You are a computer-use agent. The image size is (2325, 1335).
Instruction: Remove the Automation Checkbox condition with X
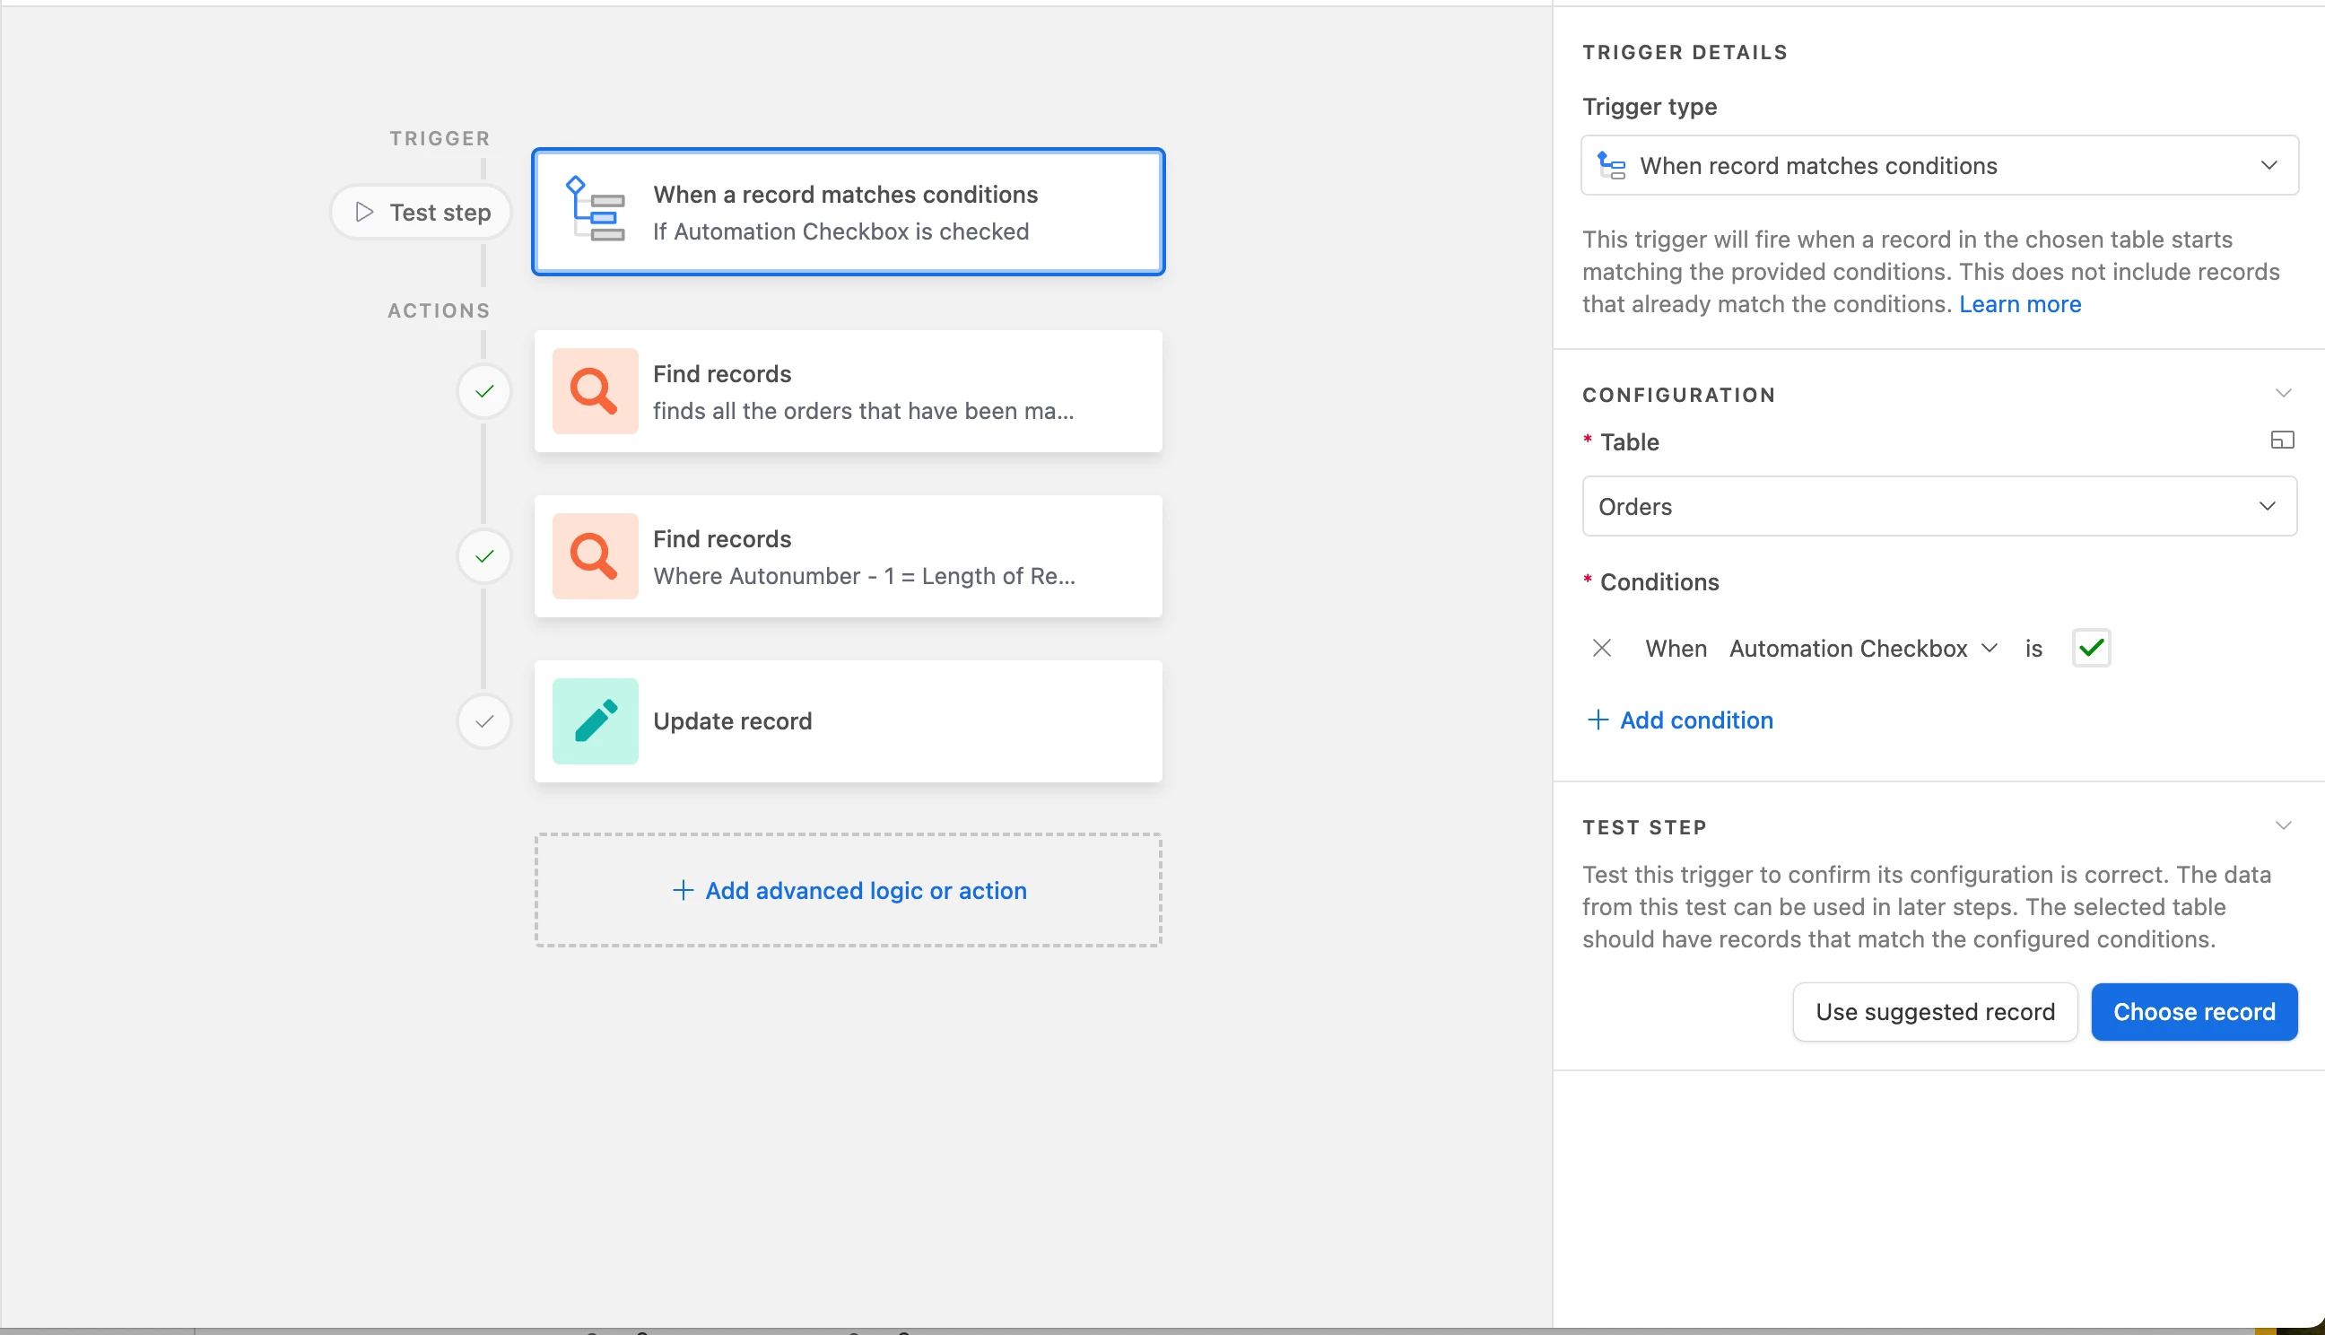1601,649
